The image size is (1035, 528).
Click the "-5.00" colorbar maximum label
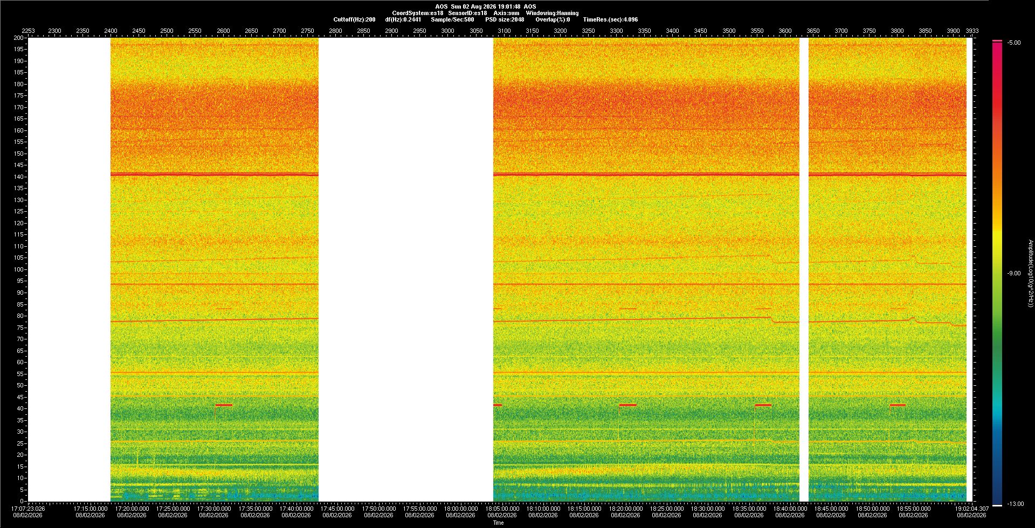coord(1014,43)
